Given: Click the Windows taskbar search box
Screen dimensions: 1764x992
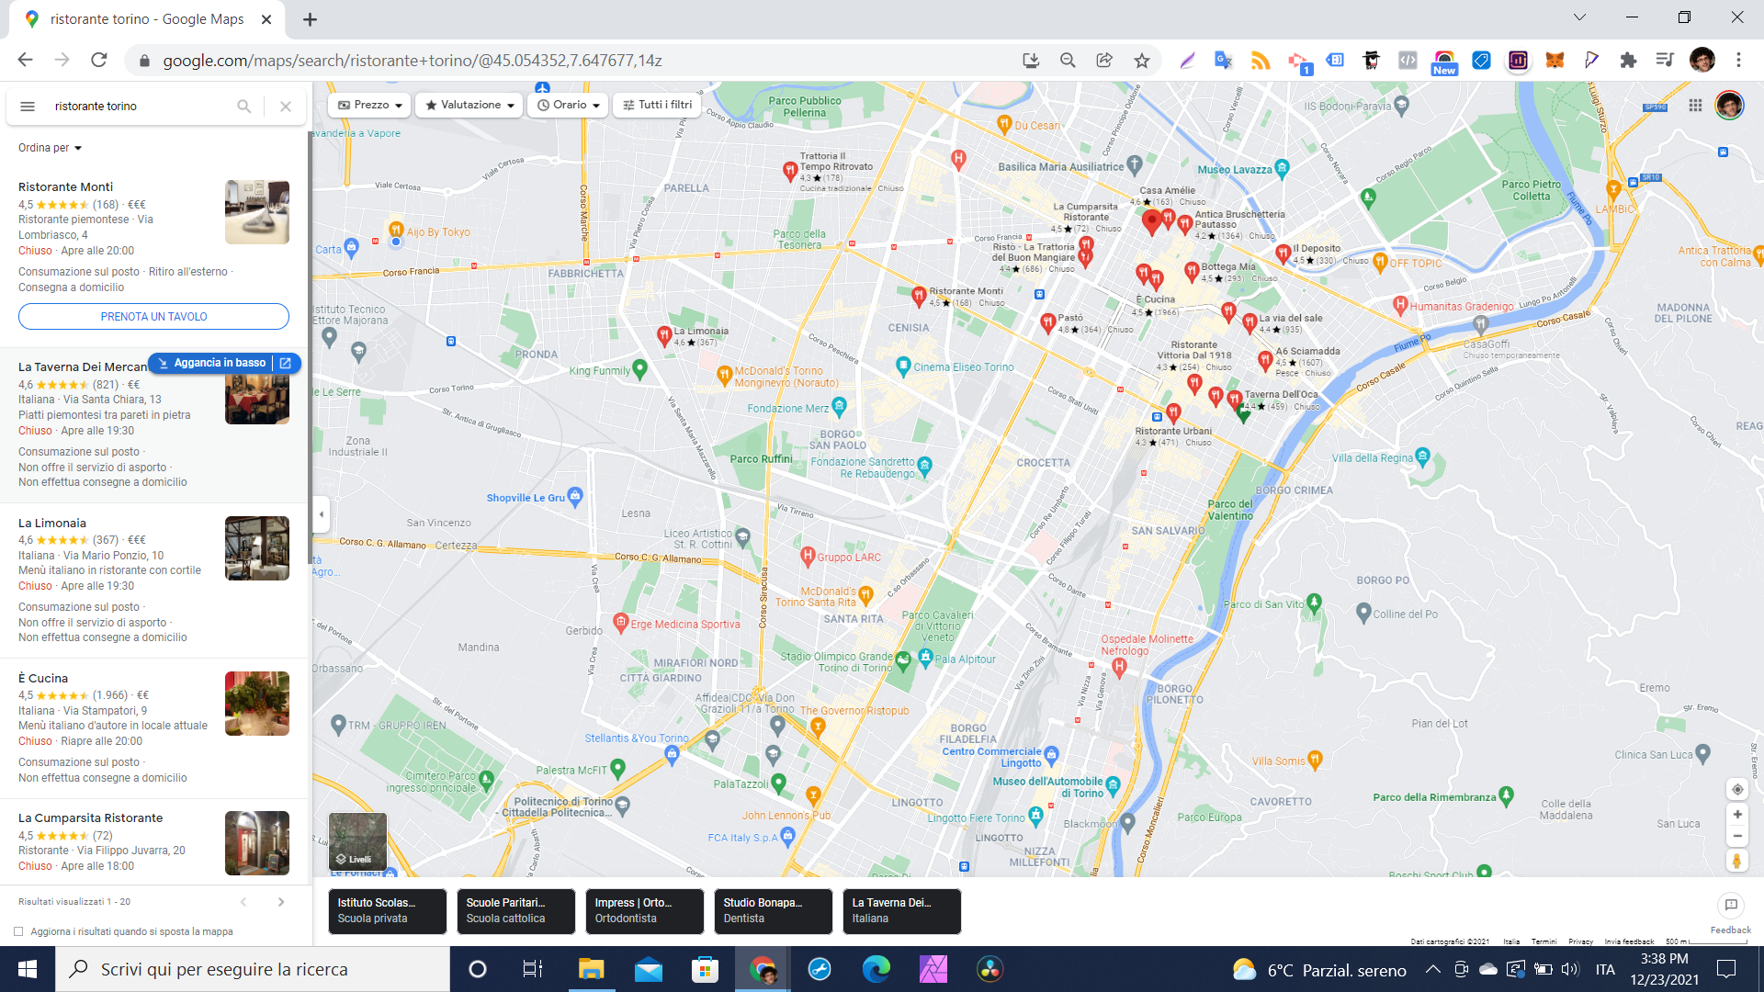Looking at the screenshot, I should point(253,969).
